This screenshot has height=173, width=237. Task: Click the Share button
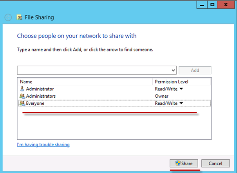pos(184,163)
